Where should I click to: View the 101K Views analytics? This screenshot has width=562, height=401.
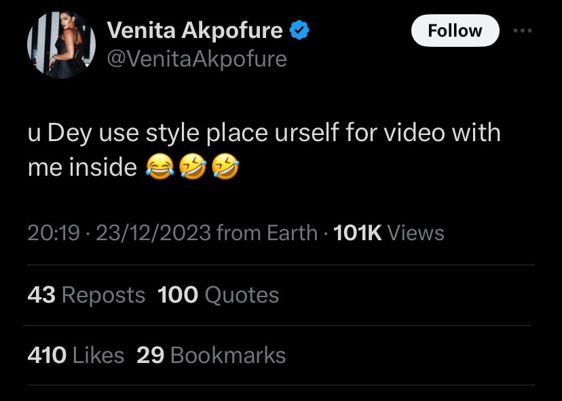(390, 233)
